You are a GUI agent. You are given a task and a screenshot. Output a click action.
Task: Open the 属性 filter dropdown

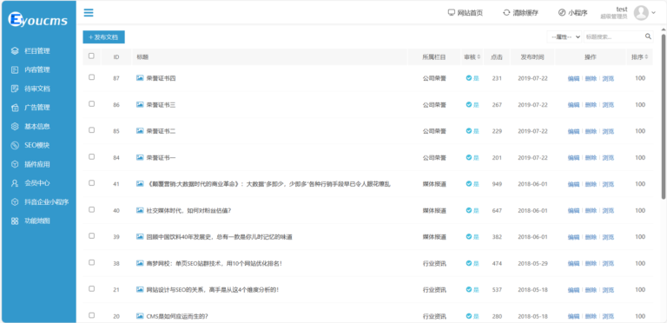tap(564, 37)
